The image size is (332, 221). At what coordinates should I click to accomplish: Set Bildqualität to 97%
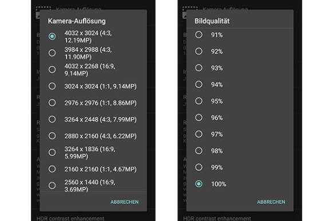[x=240, y=134]
